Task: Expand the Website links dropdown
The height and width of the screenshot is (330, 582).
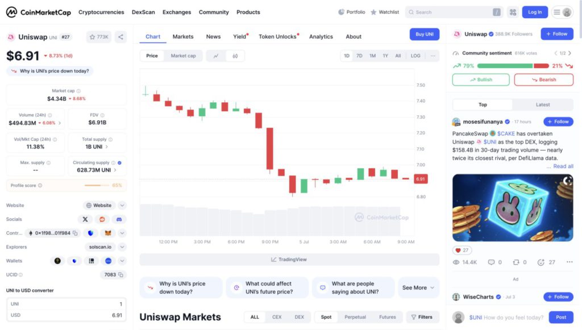Action: click(122, 206)
